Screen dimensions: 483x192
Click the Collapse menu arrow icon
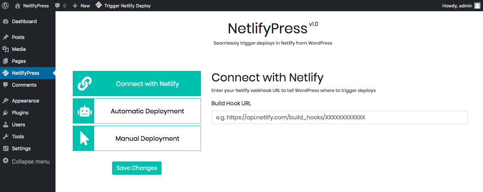click(x=6, y=161)
